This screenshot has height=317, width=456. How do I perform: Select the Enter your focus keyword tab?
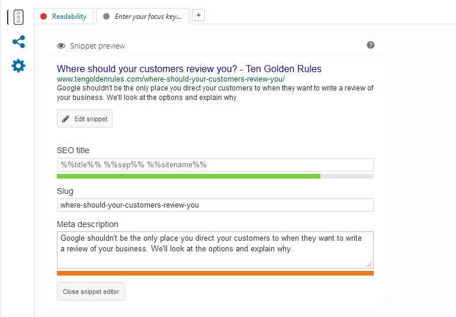tap(143, 17)
